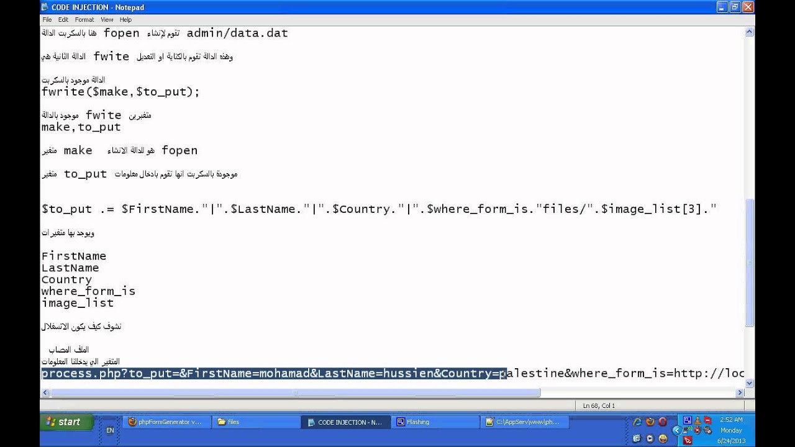Click the word where_form_is in variable list
The height and width of the screenshot is (447, 795).
pyautogui.click(x=88, y=291)
